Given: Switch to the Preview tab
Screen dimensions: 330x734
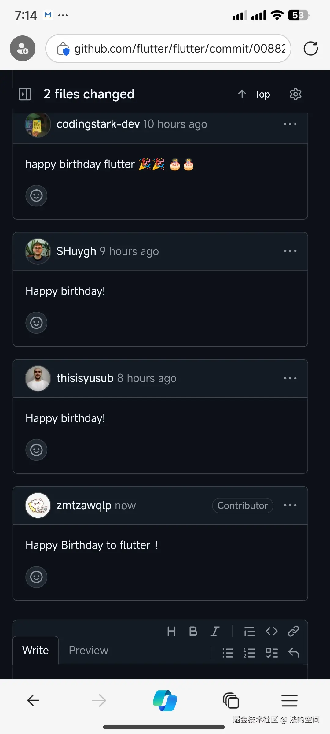Looking at the screenshot, I should 89,650.
